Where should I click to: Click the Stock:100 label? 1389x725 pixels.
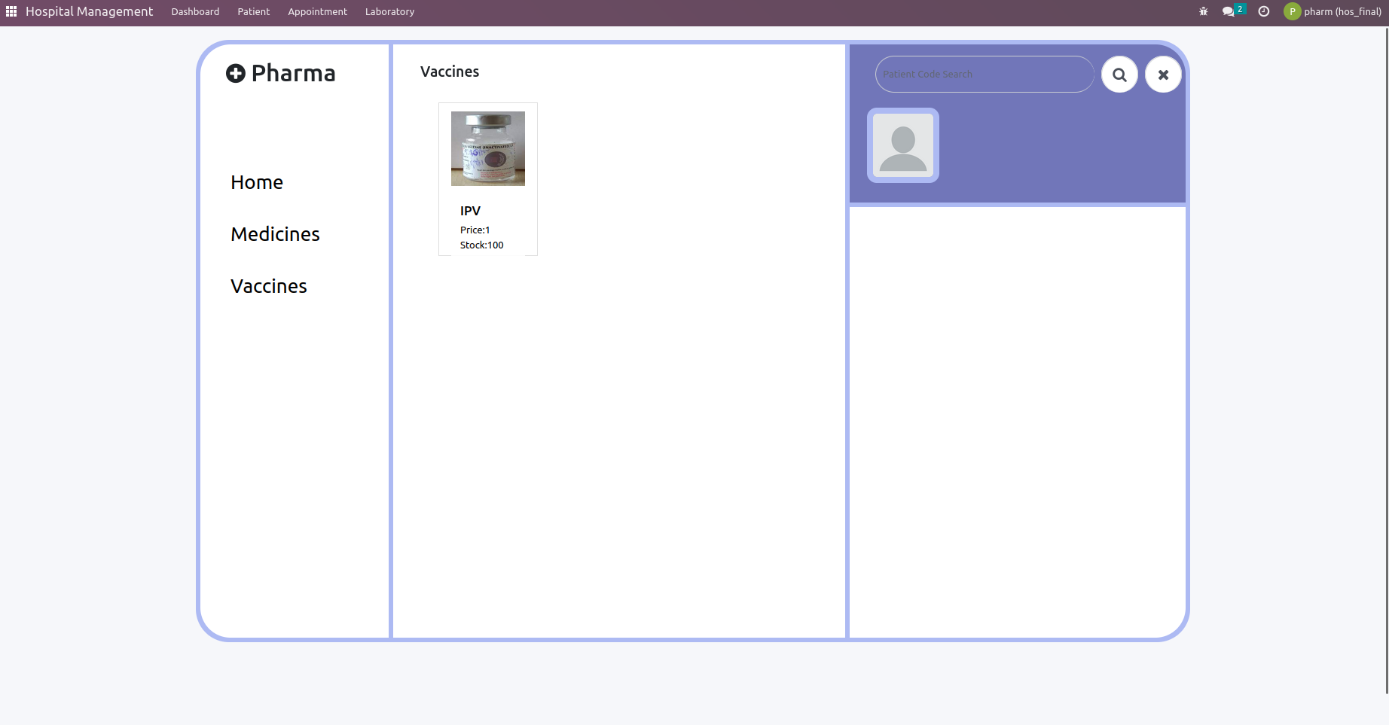point(482,245)
